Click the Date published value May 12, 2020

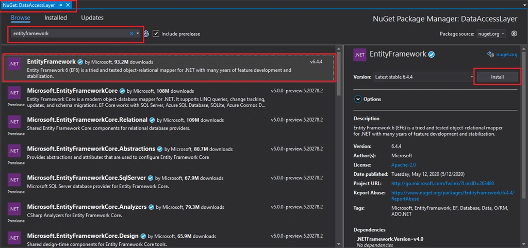pos(427,174)
